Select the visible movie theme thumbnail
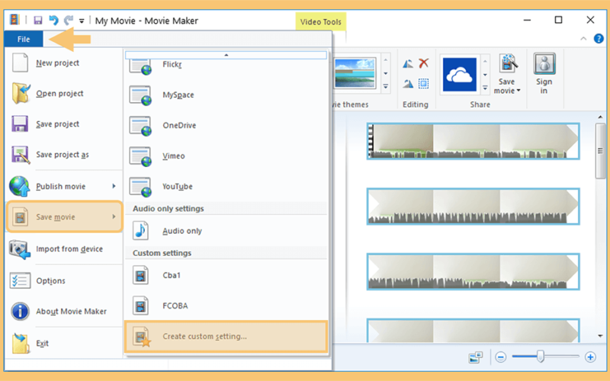 [x=355, y=72]
